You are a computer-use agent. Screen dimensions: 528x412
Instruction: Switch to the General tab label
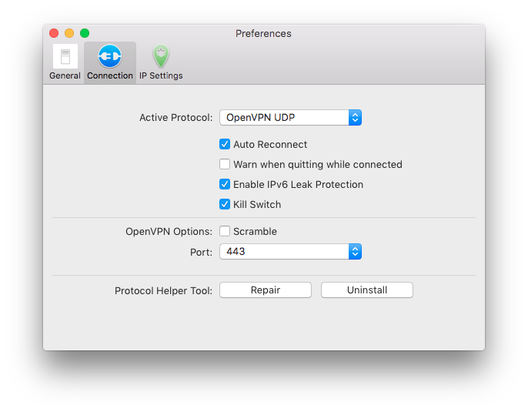[65, 75]
